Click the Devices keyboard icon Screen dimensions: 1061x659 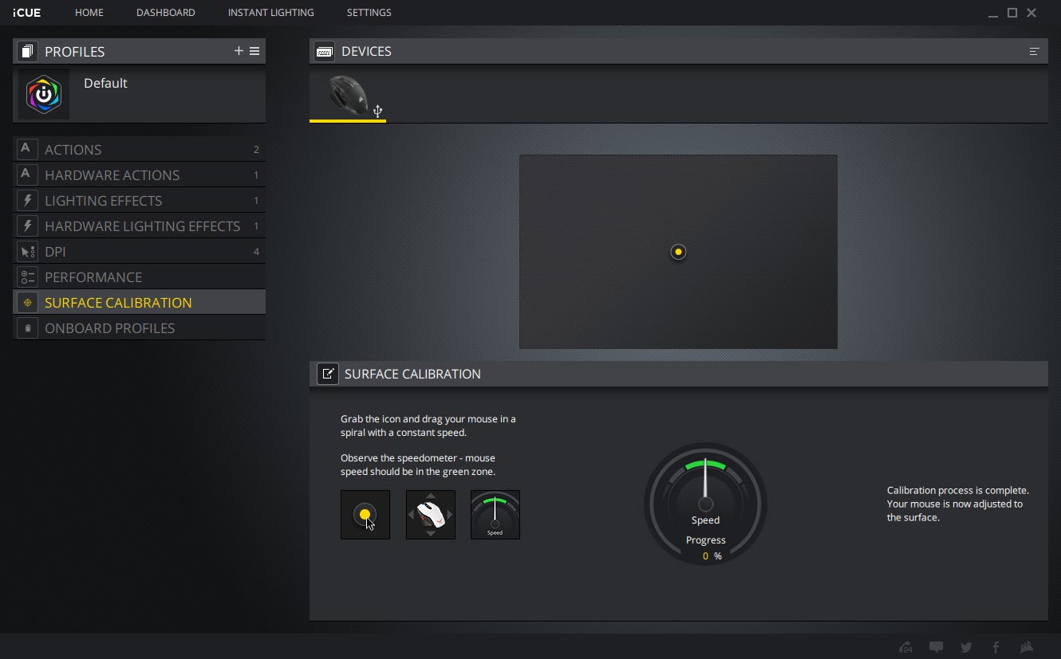[324, 51]
